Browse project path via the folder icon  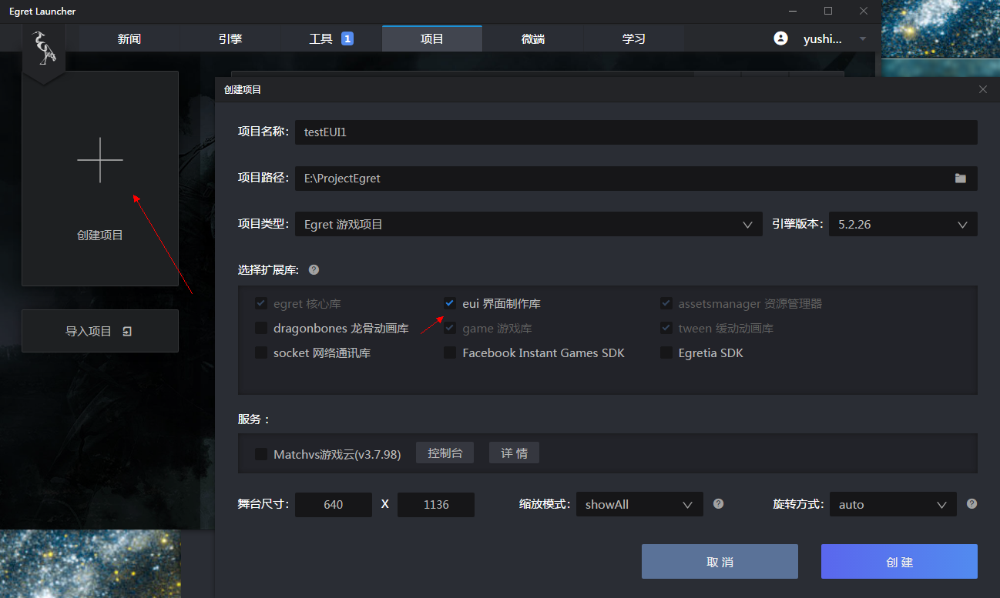pyautogui.click(x=960, y=178)
